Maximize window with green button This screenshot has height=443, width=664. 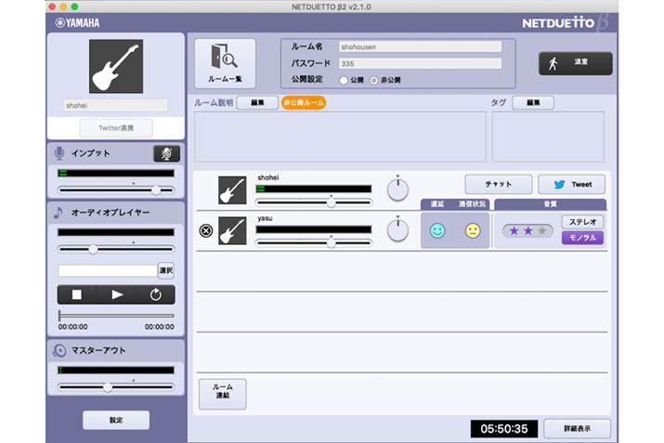[x=74, y=7]
